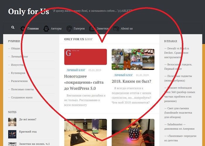Screen dimensions: 205x146
Task: Open the About us menu item
Action: coord(127,29)
